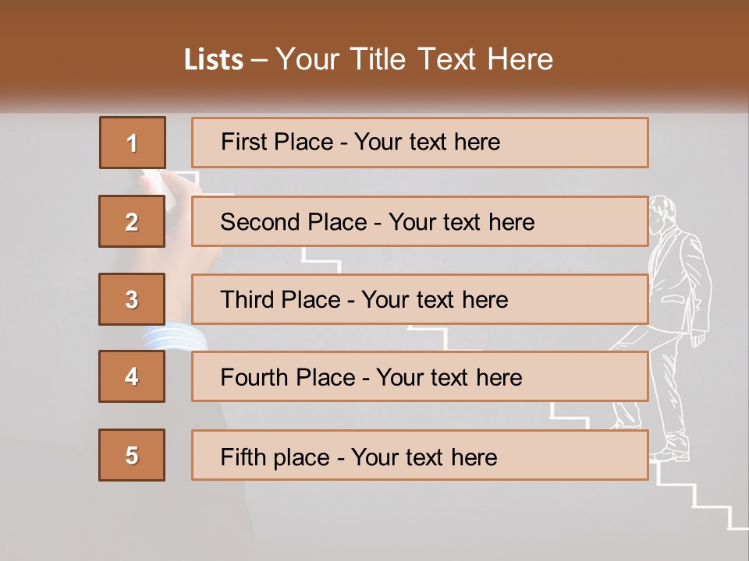Select the First Place text box

coord(420,143)
